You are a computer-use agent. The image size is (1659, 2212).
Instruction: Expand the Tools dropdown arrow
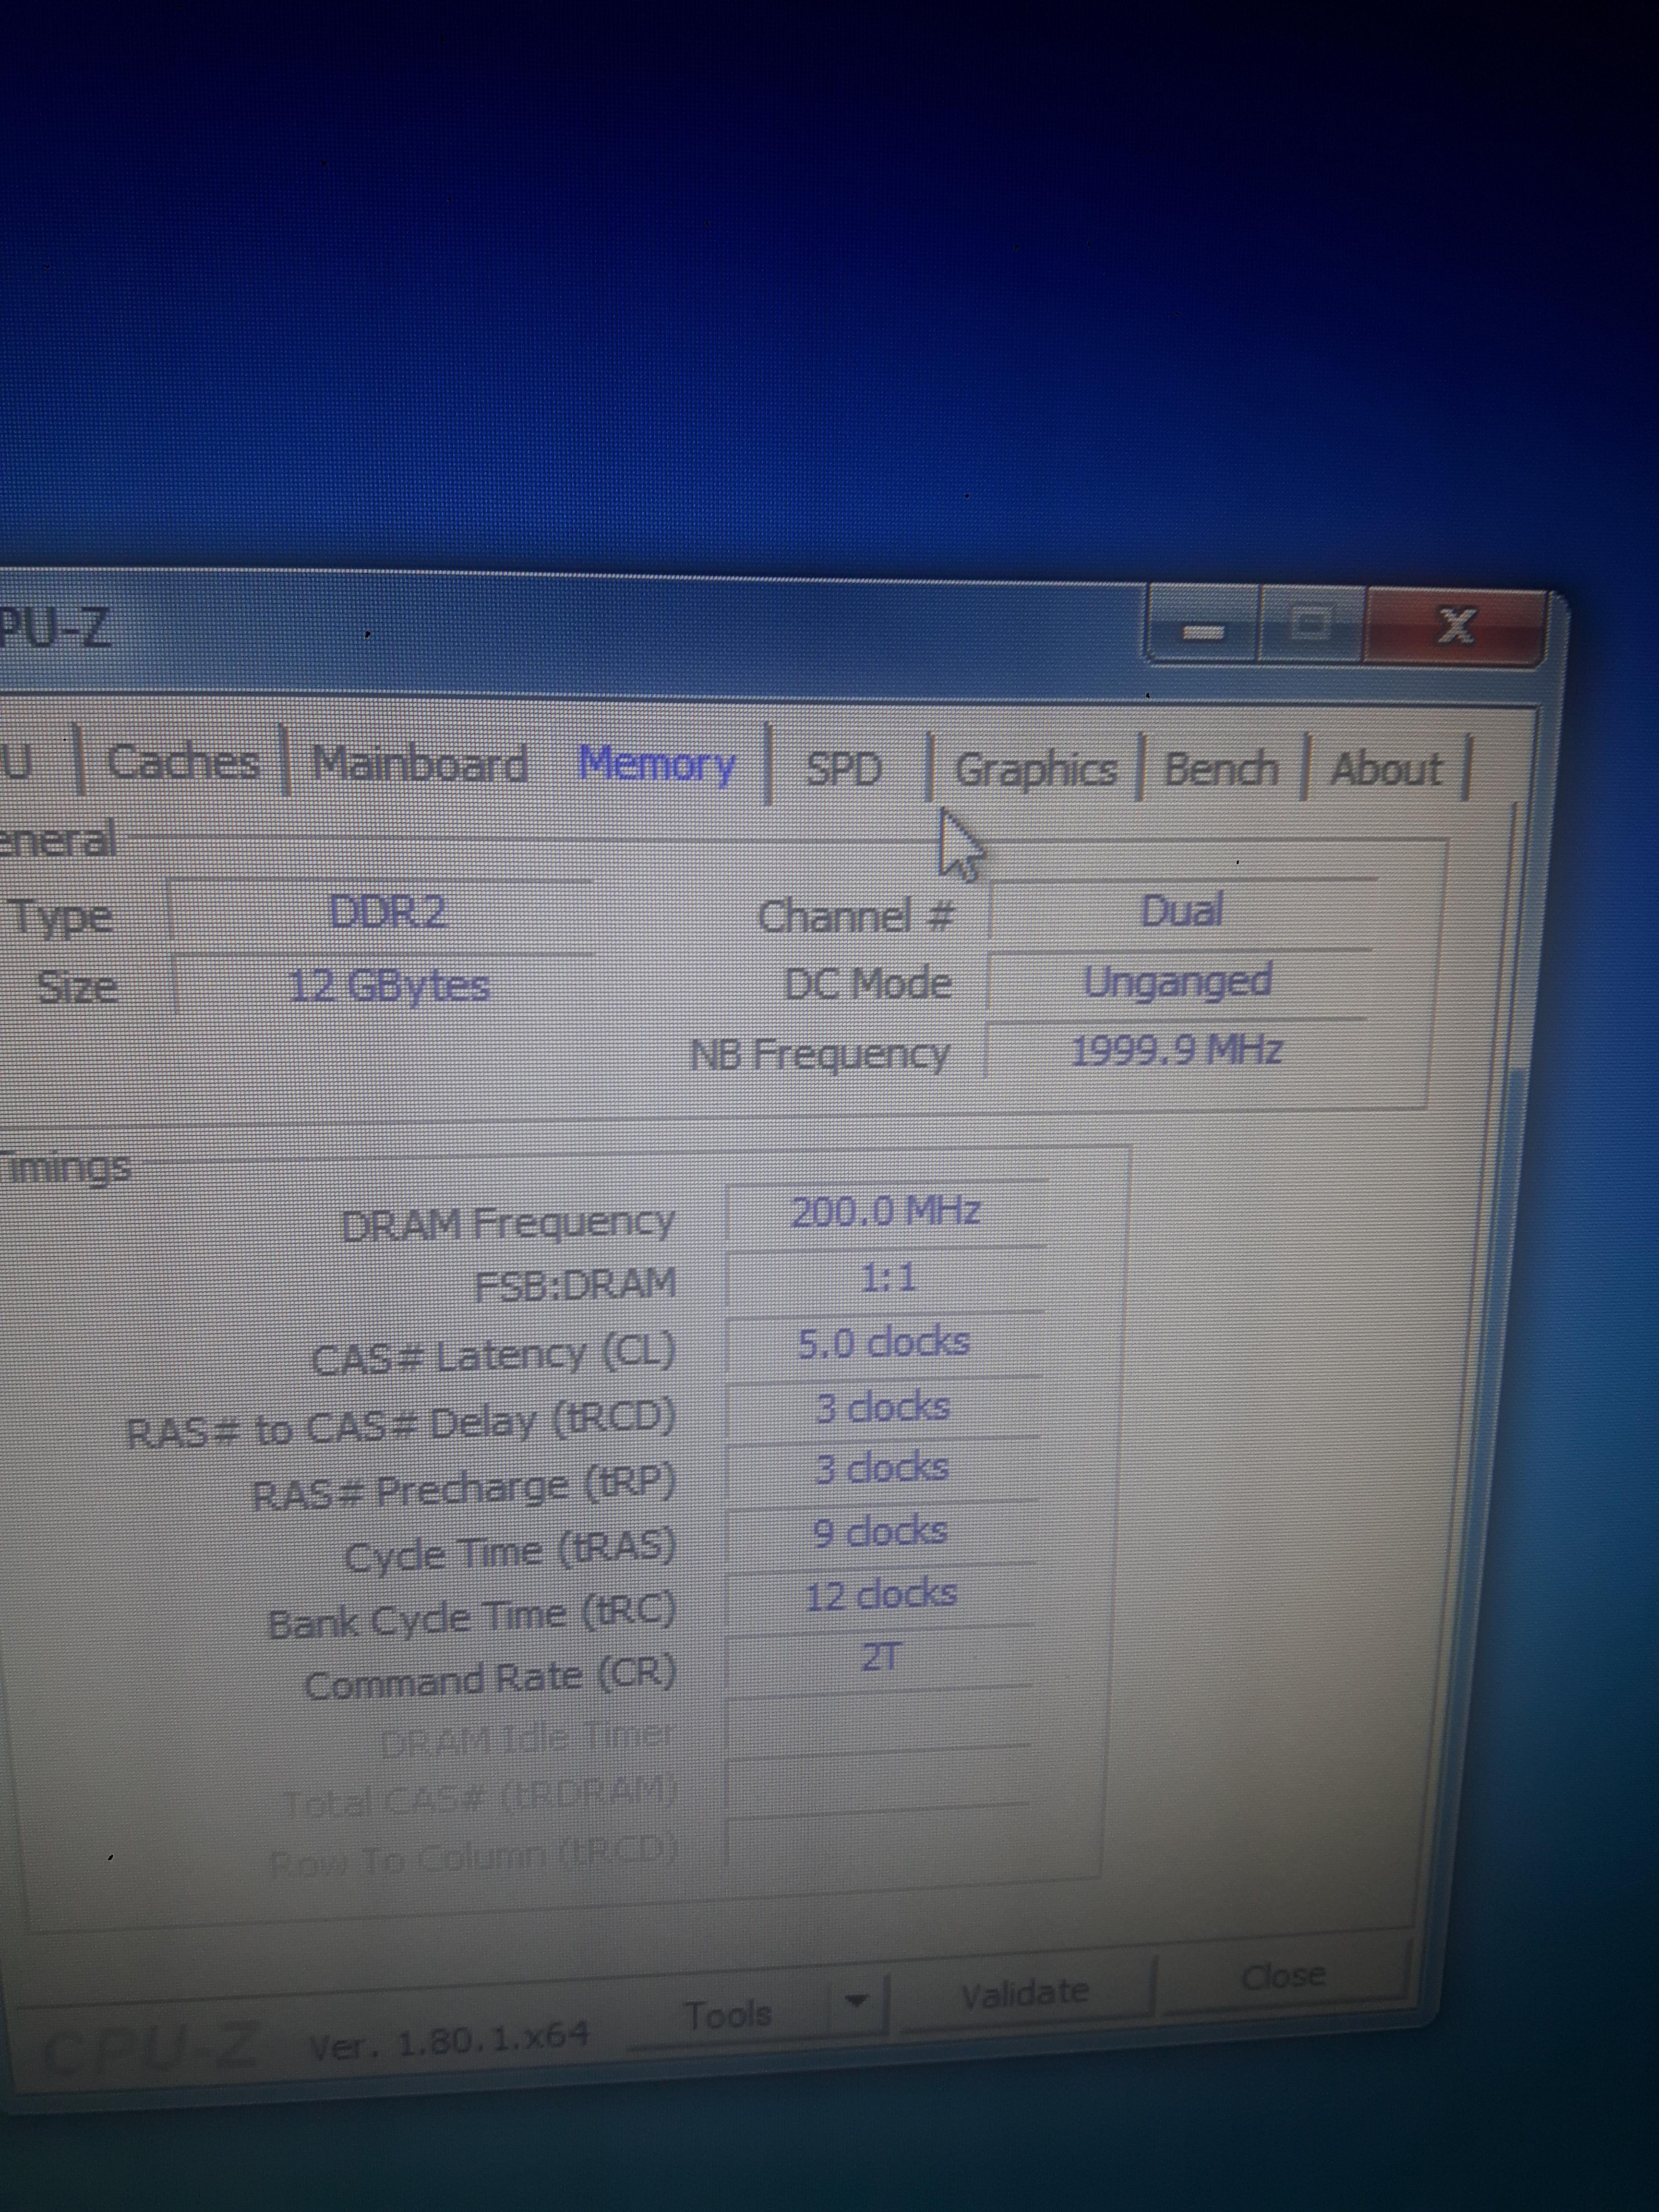[856, 2002]
